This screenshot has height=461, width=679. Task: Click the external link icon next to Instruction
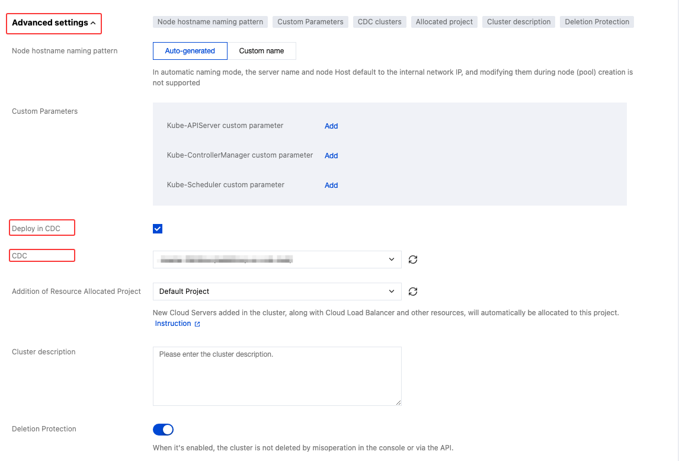click(197, 324)
